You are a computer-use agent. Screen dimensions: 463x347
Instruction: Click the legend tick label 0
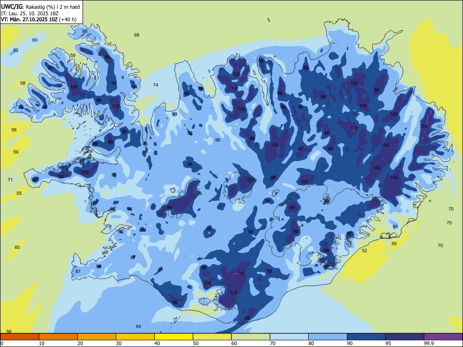click(2, 343)
